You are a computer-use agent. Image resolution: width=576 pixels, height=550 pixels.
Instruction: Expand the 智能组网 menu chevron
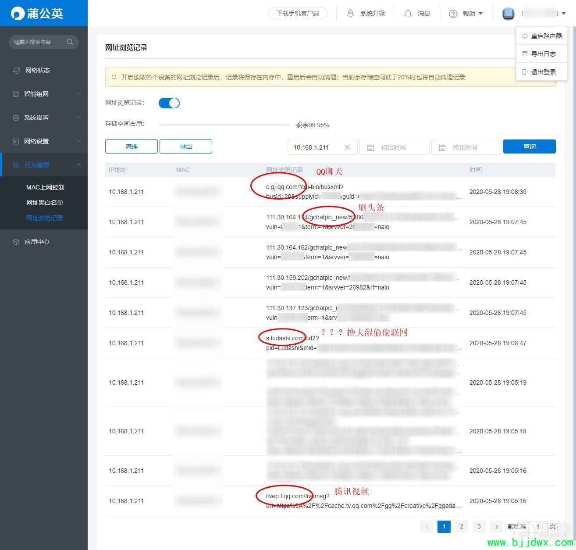[79, 94]
